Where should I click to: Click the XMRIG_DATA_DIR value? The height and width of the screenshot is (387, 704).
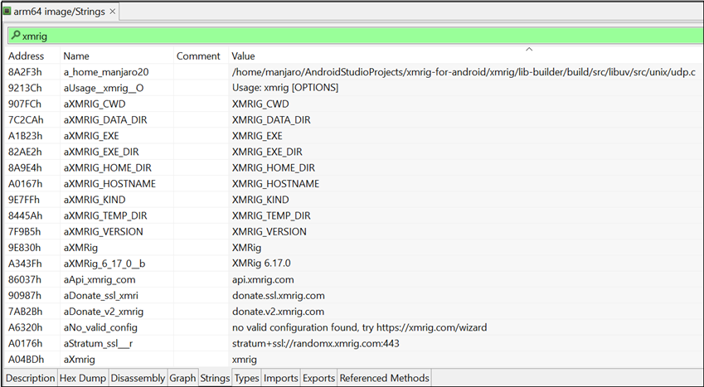tap(271, 120)
